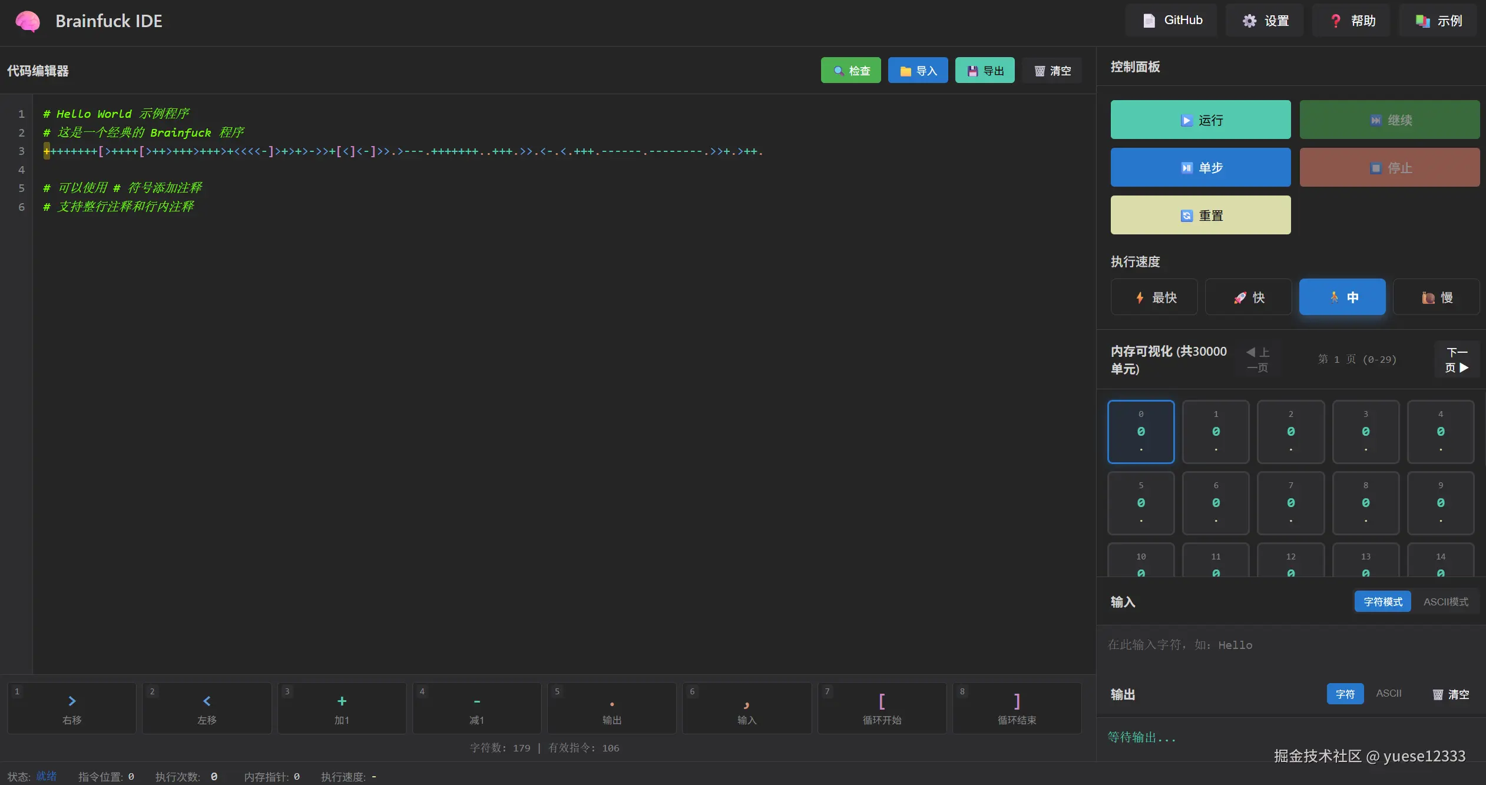Open the 帮助 help menu
The height and width of the screenshot is (785, 1486).
(1352, 21)
